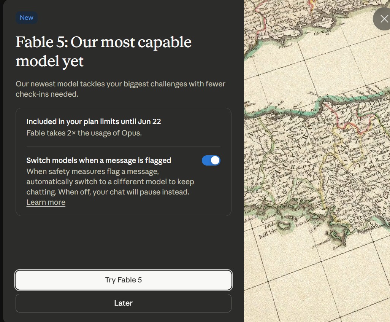Click the Try Fable 5 button
Image resolution: width=390 pixels, height=322 pixels.
click(x=124, y=280)
